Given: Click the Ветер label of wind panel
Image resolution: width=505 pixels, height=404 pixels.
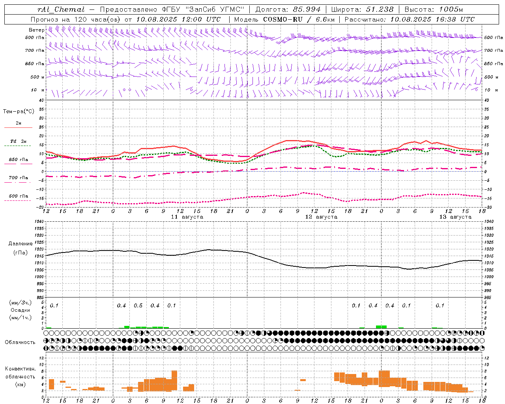Looking at the screenshot, I should pyautogui.click(x=36, y=30).
